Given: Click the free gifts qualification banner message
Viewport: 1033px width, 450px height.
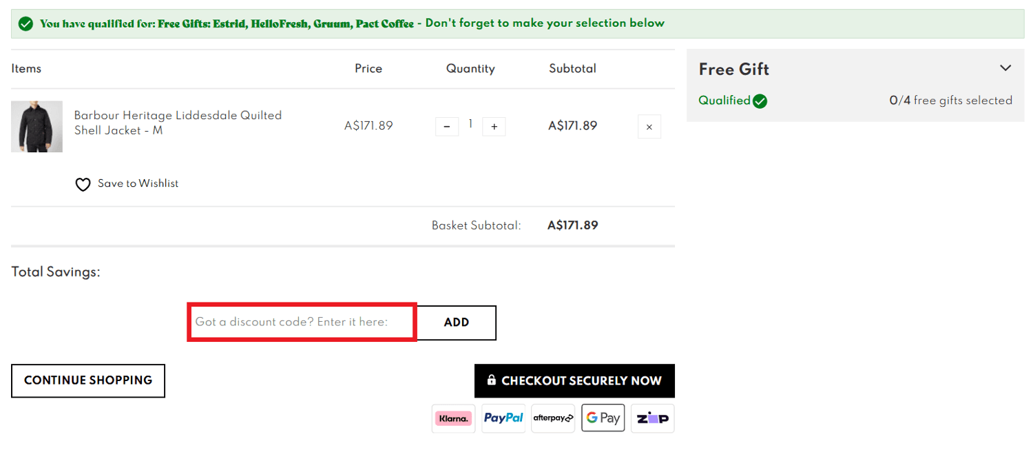Looking at the screenshot, I should (352, 23).
